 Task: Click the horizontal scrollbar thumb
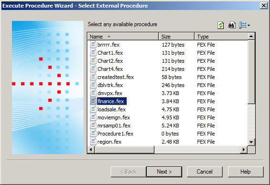[x=125, y=149]
